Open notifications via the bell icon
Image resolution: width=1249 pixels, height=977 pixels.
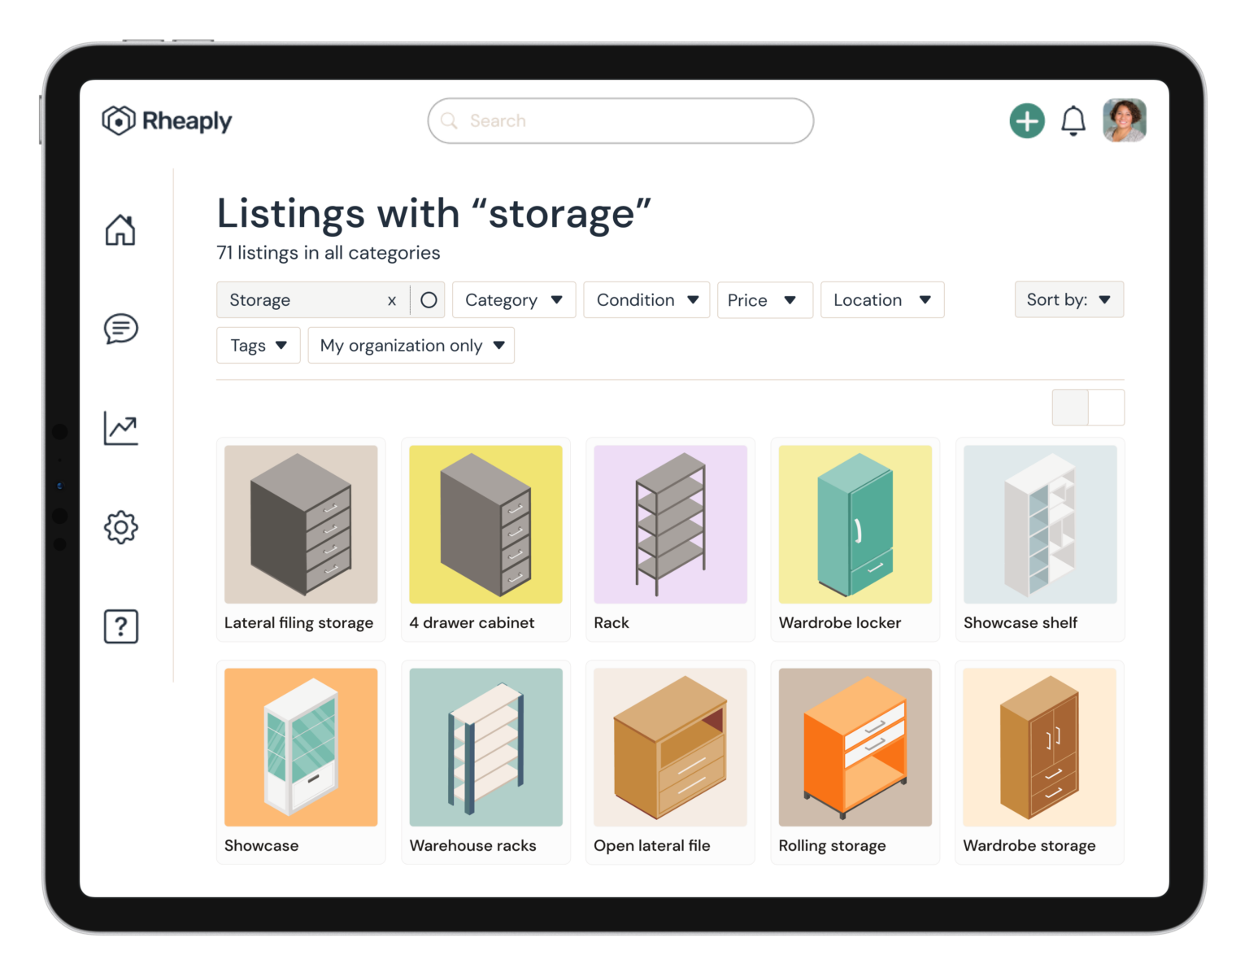(1073, 120)
